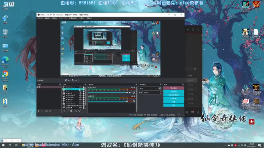Toggle the lock of the 直播标题上 source
Viewport: 264px width, 148px height.
click(84, 100)
